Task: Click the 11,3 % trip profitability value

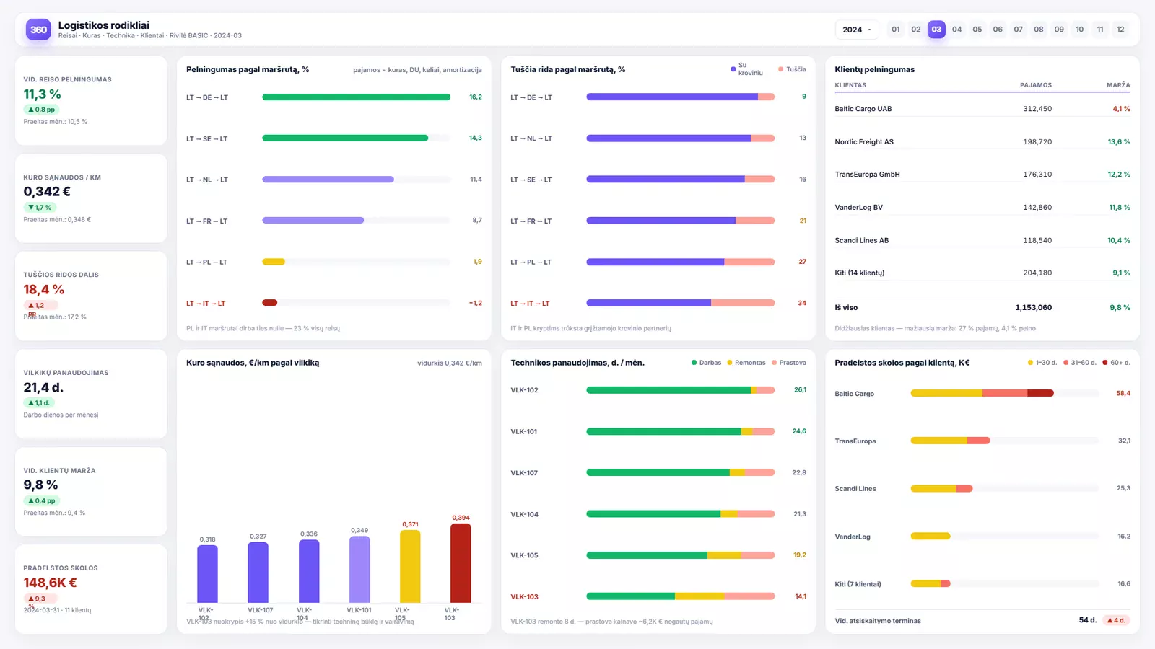Action: (42, 94)
